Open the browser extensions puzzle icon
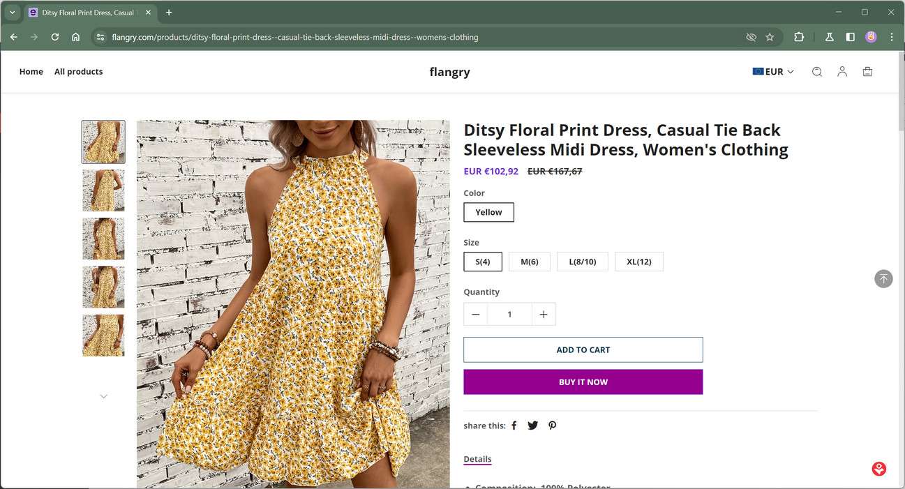 (x=799, y=37)
